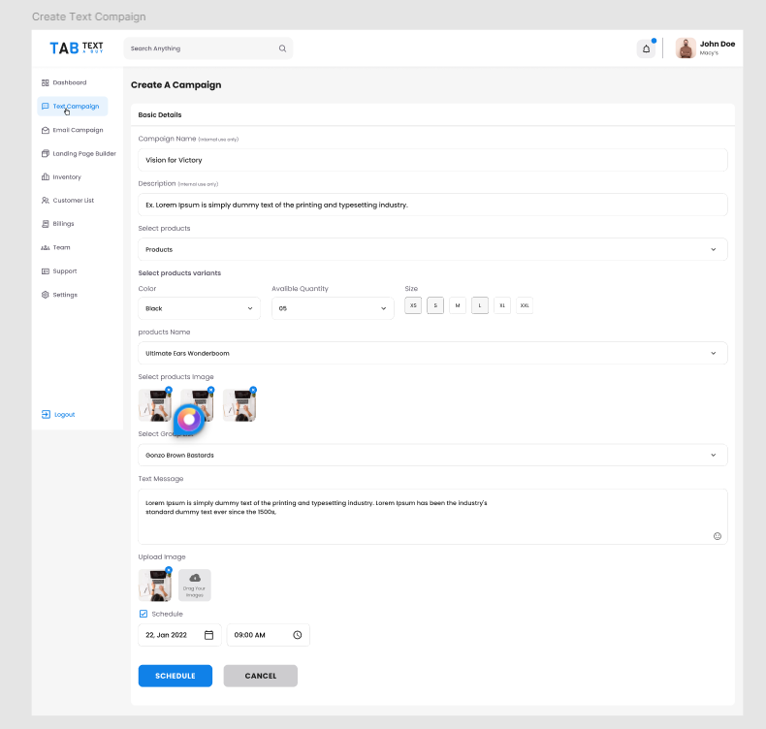
Task: Click the Description input field
Action: click(x=432, y=206)
